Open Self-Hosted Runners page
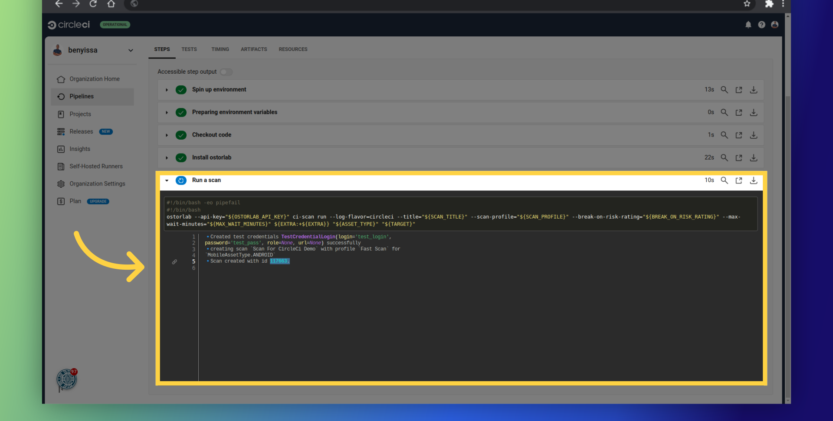This screenshot has width=833, height=421. [96, 166]
